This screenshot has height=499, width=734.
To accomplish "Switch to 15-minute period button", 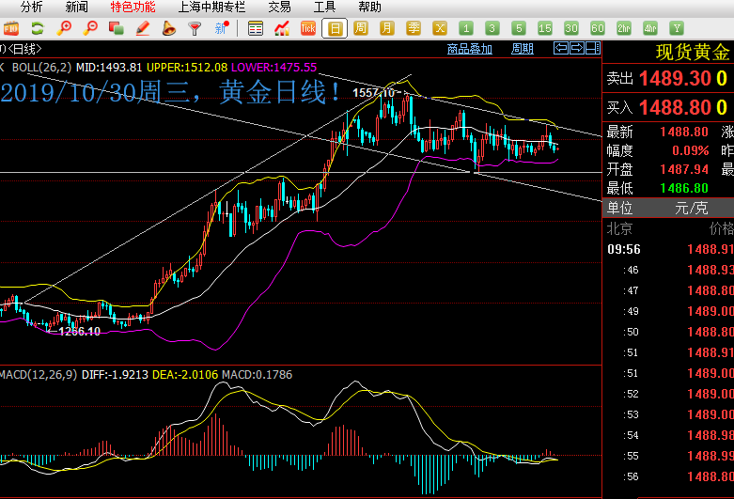I will pos(544,28).
